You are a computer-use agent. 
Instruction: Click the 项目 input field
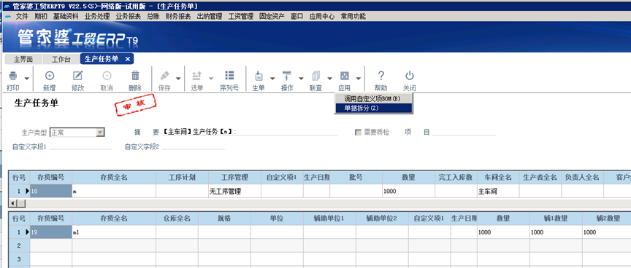coord(464,132)
